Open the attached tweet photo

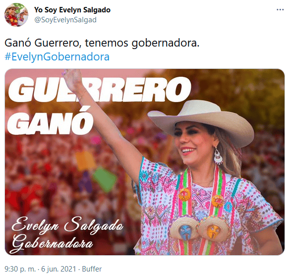click(145, 162)
